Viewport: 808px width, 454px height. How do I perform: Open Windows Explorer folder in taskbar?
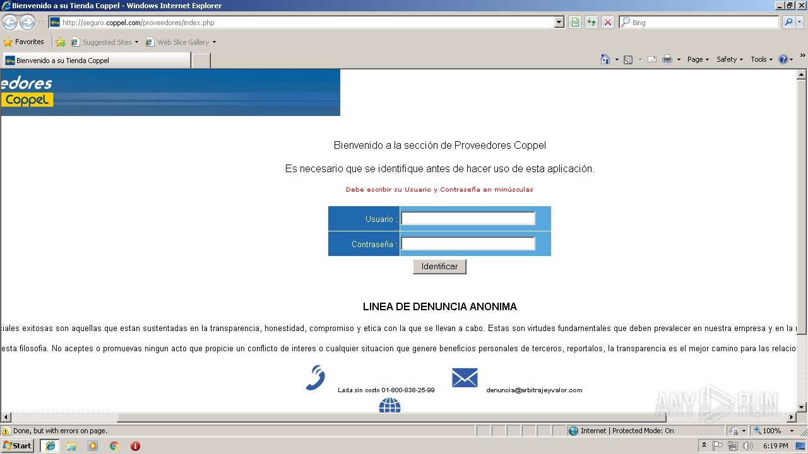[71, 446]
